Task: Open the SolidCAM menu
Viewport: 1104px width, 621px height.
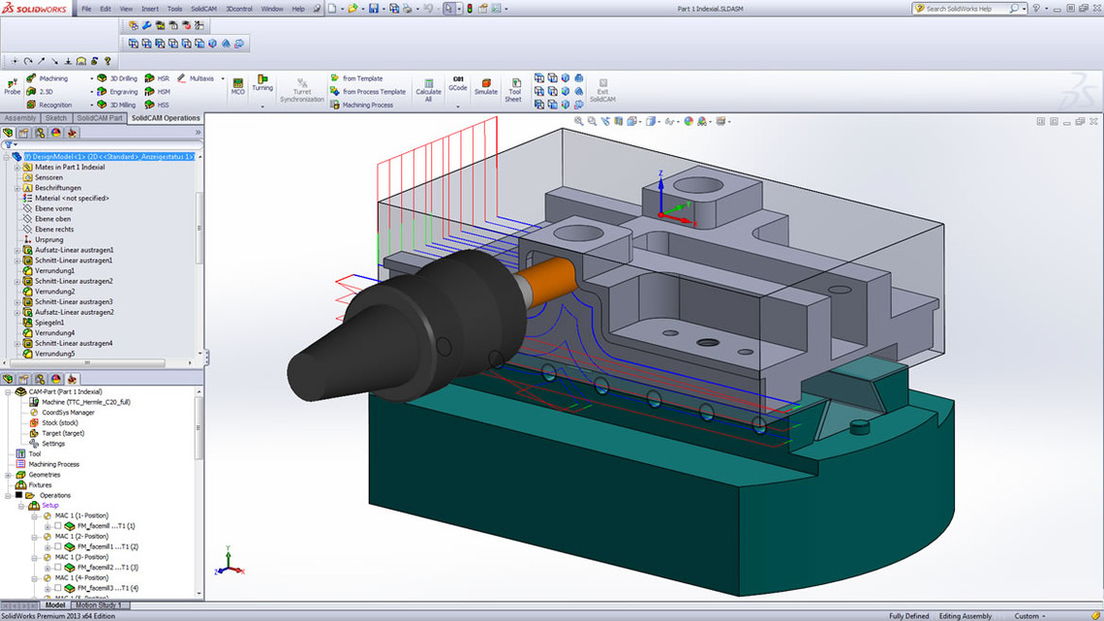Action: click(x=203, y=9)
